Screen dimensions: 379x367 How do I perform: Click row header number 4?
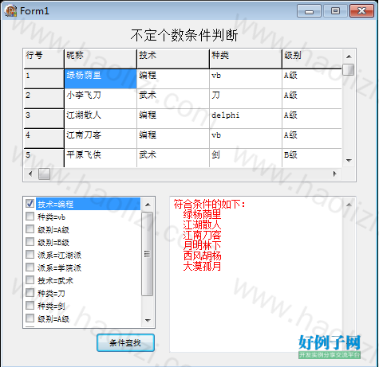pos(44,139)
